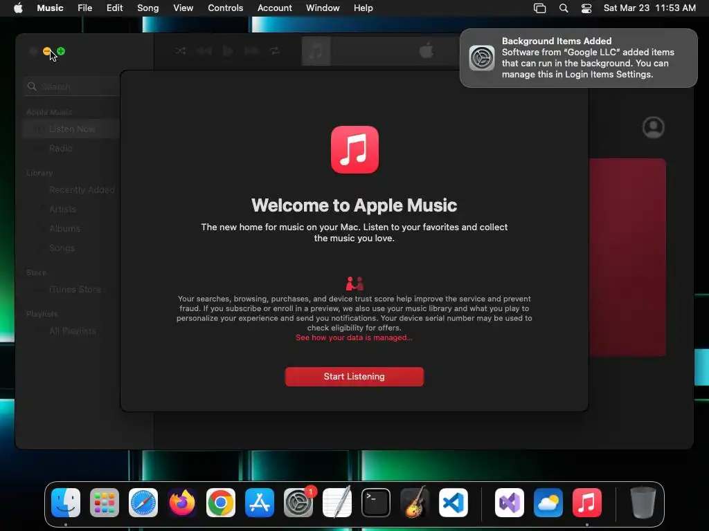Toggle repeat in Music toolbar

tap(275, 50)
